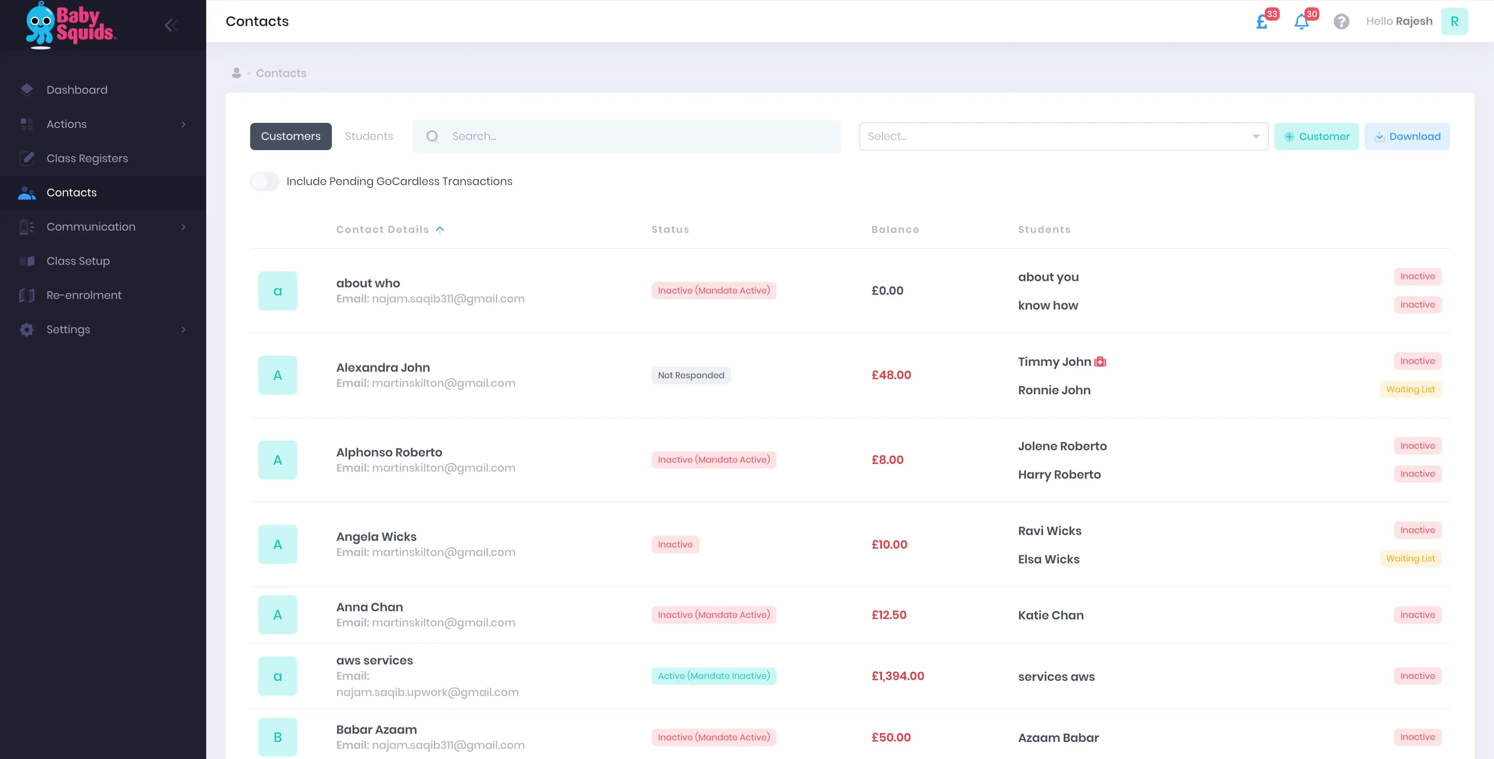This screenshot has width=1494, height=759.
Task: Open the pound payments notification icon
Action: tap(1262, 22)
